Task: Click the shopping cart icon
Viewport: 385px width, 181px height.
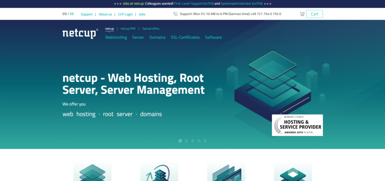Action: [302, 14]
